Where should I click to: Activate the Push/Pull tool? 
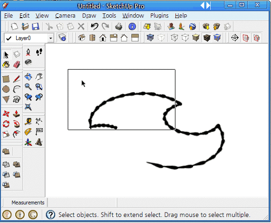[x=17, y=114]
